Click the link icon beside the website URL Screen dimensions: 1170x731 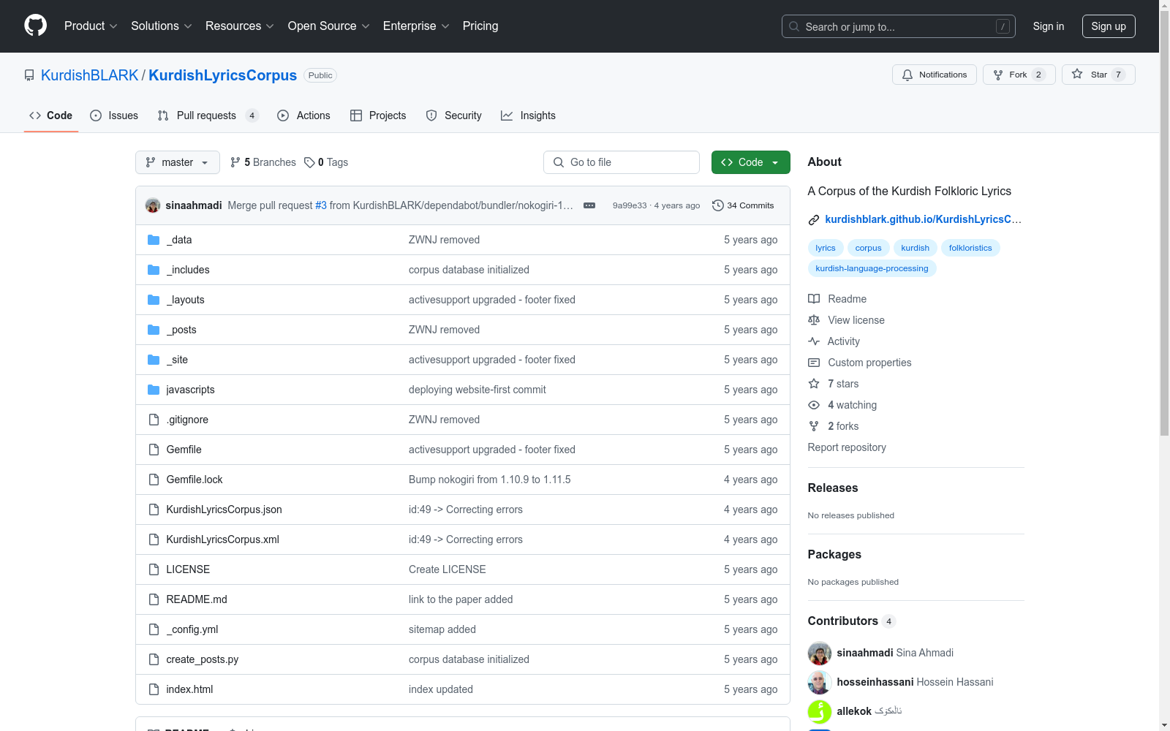click(814, 220)
